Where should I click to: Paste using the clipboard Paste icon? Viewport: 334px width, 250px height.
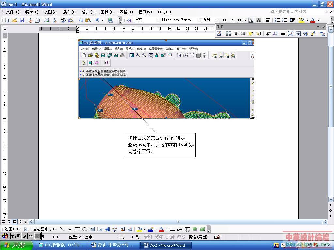[88, 20]
